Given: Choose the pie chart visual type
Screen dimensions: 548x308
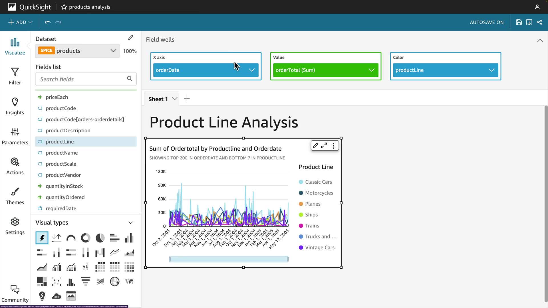Looking at the screenshot, I should coord(100,238).
